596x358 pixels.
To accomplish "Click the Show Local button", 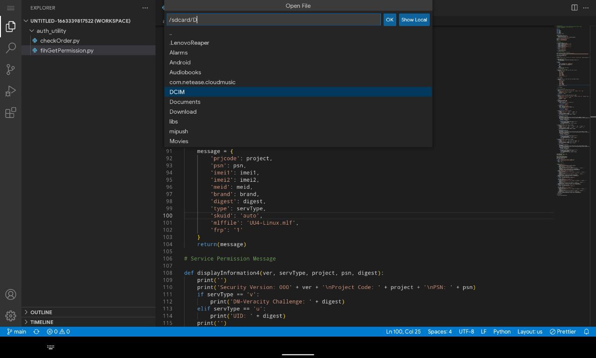I will 414,20.
